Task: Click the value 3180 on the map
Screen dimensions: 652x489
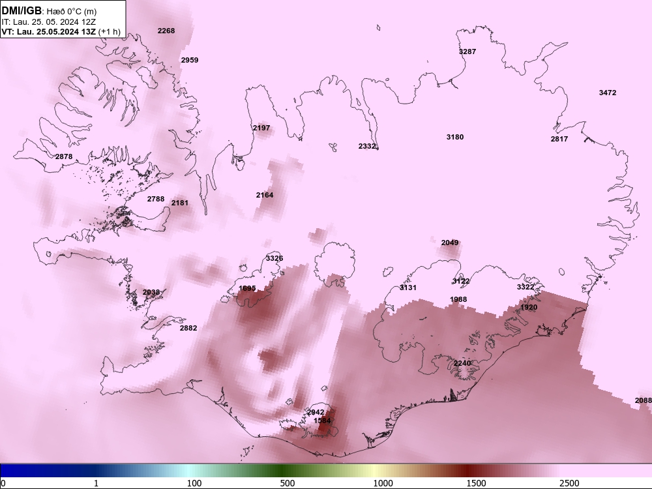Action: (x=455, y=137)
